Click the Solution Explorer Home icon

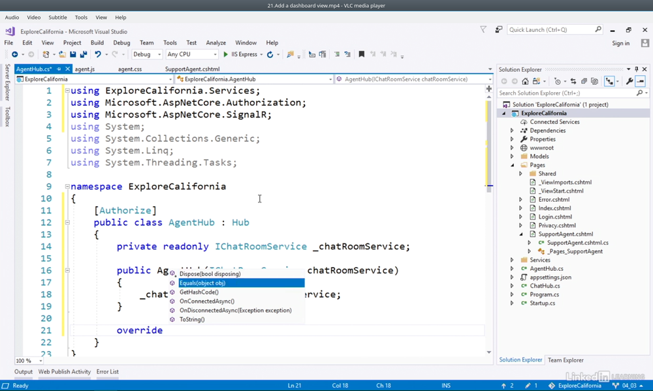coord(525,82)
